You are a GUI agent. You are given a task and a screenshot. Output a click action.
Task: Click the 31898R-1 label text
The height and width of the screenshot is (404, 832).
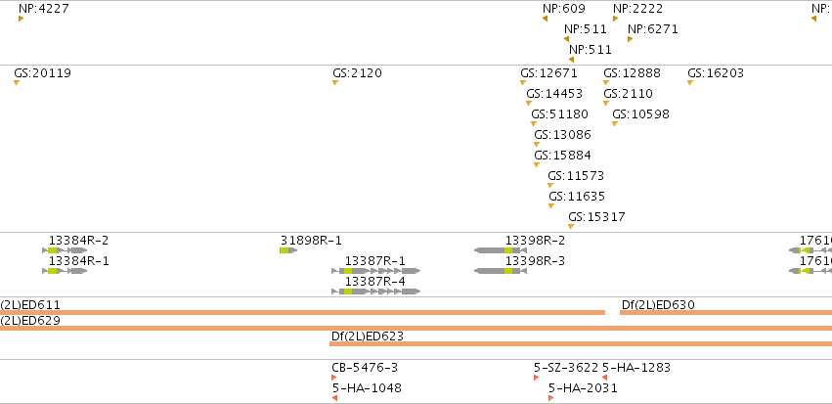point(311,241)
